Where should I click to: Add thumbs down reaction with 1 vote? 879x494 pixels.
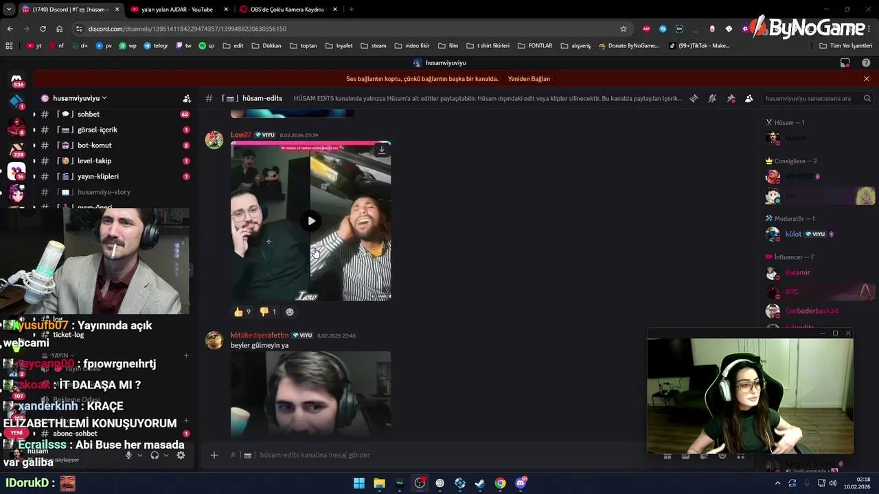pos(268,311)
